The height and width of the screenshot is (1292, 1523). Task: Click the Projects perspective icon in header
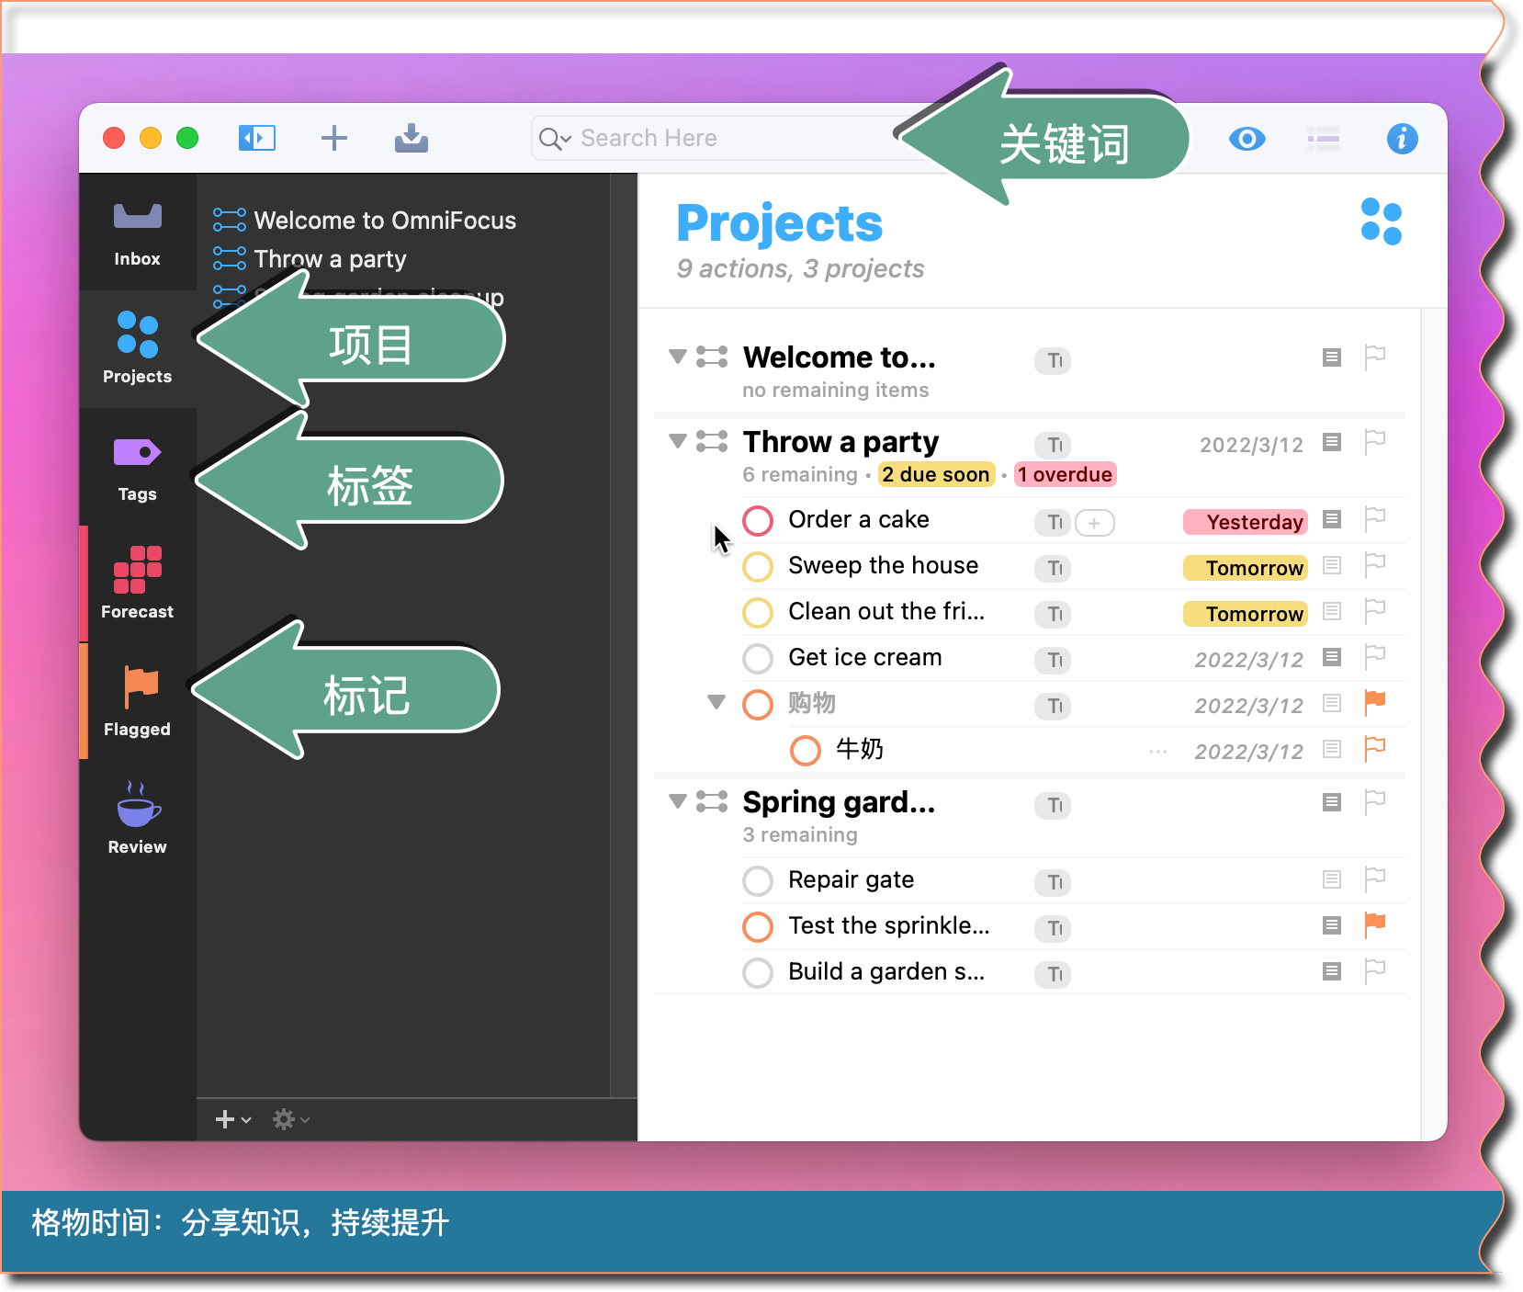[1382, 221]
